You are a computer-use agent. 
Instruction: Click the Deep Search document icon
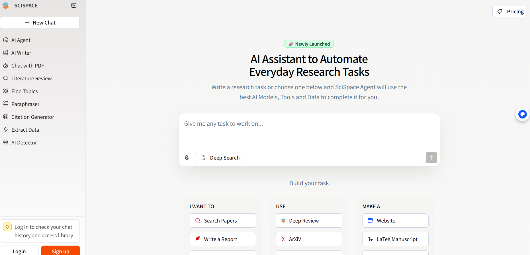click(x=203, y=158)
